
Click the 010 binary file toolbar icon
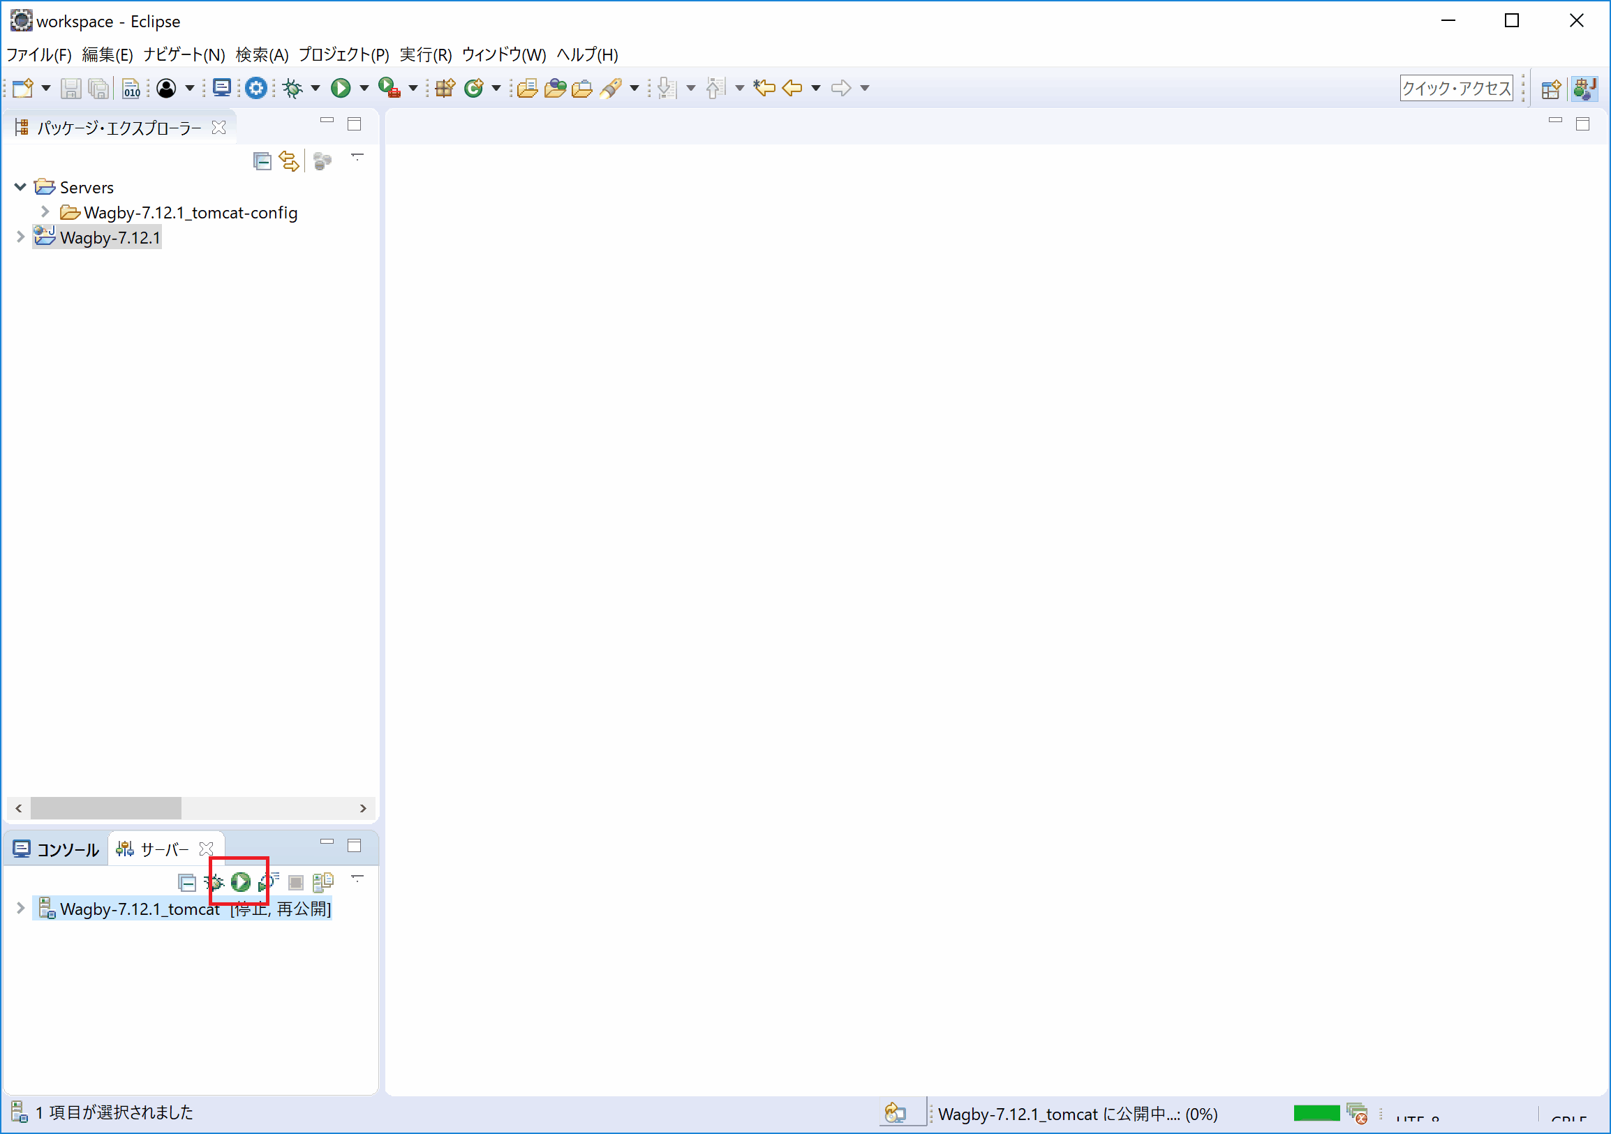[131, 89]
